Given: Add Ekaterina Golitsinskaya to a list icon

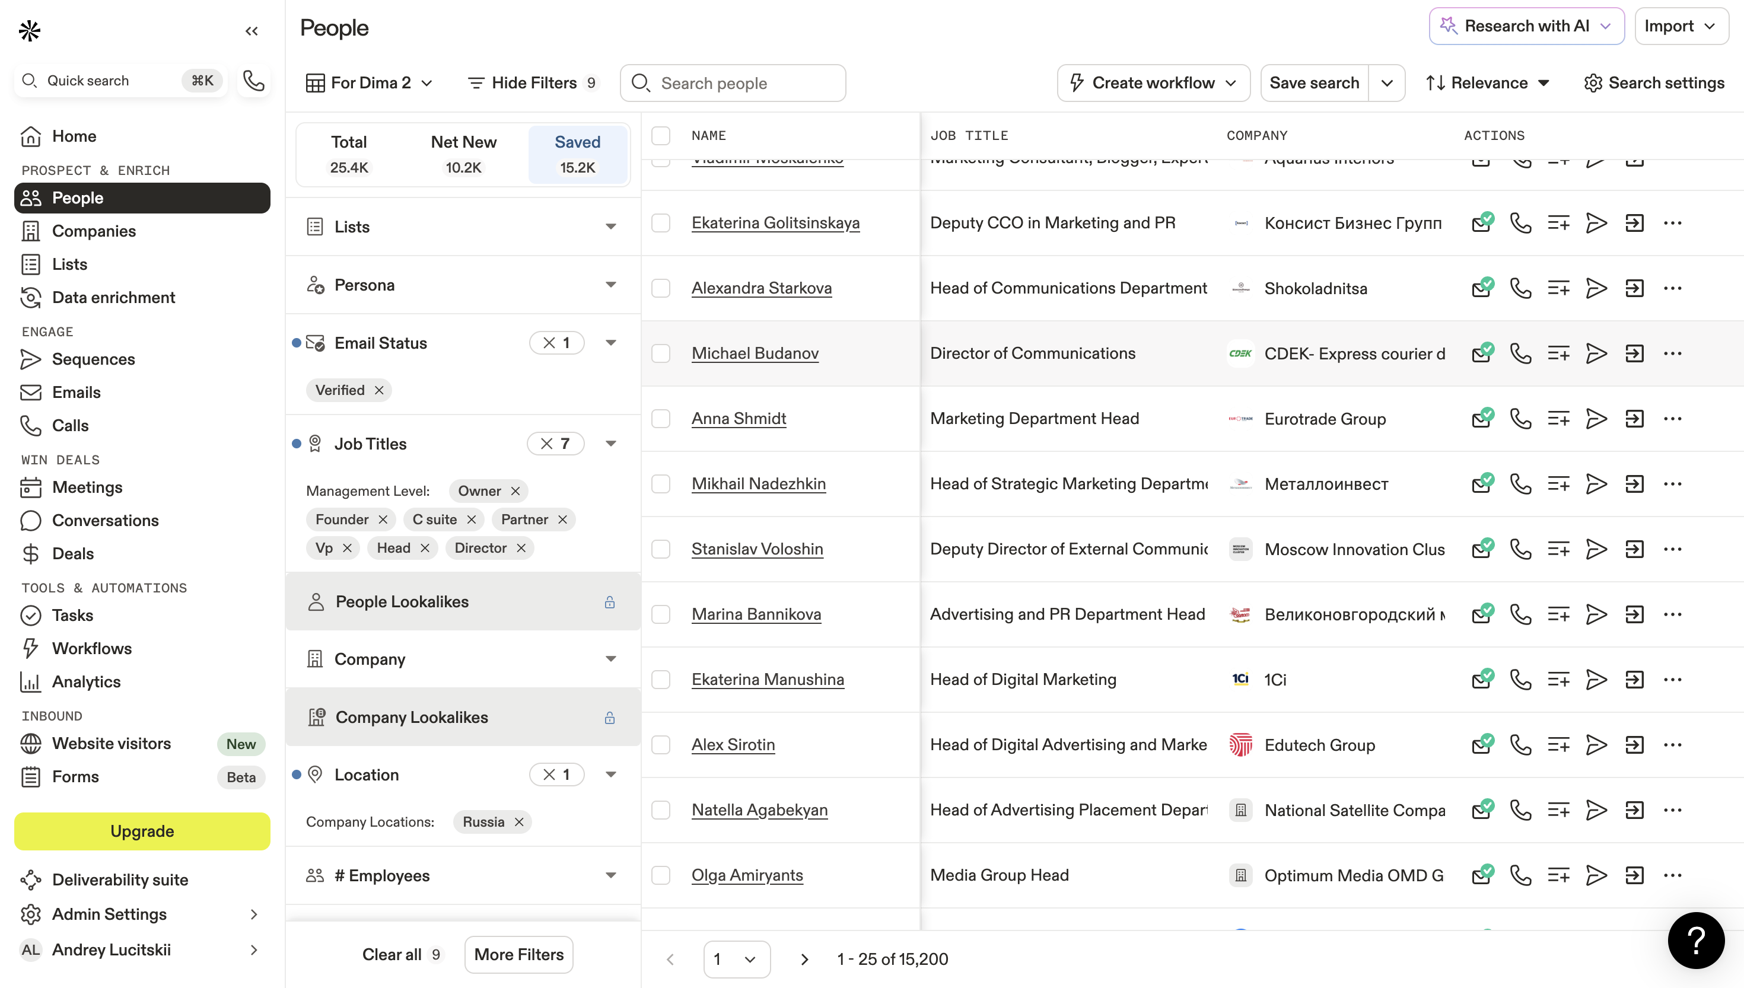Looking at the screenshot, I should click(x=1558, y=223).
